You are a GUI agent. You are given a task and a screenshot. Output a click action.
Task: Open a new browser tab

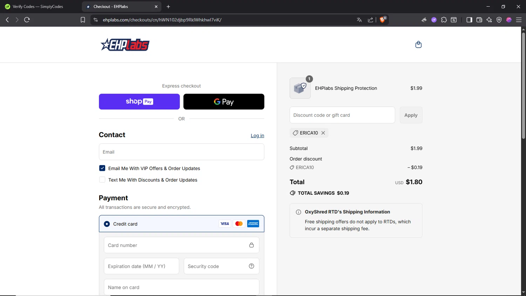(x=168, y=7)
